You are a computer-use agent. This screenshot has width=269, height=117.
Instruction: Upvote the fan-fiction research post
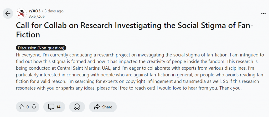tap(21, 107)
